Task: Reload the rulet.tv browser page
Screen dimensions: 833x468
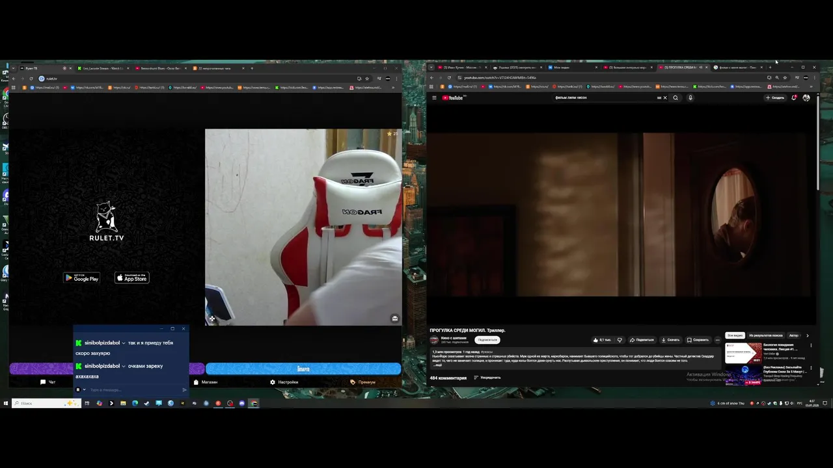Action: click(31, 79)
